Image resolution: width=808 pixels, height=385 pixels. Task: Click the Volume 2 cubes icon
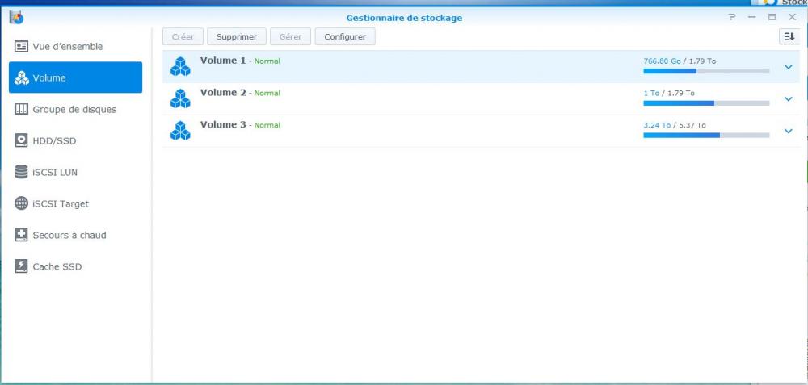tap(180, 98)
